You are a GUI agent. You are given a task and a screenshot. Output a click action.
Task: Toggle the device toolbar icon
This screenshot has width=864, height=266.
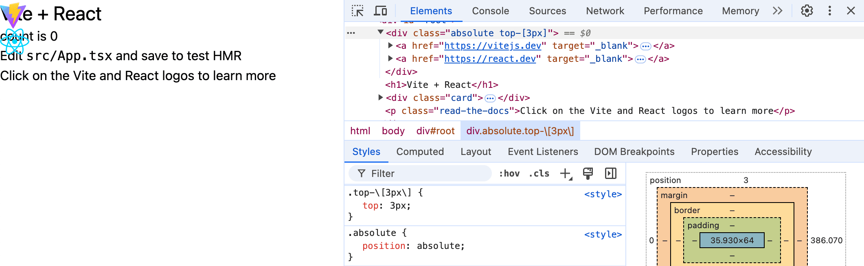380,11
